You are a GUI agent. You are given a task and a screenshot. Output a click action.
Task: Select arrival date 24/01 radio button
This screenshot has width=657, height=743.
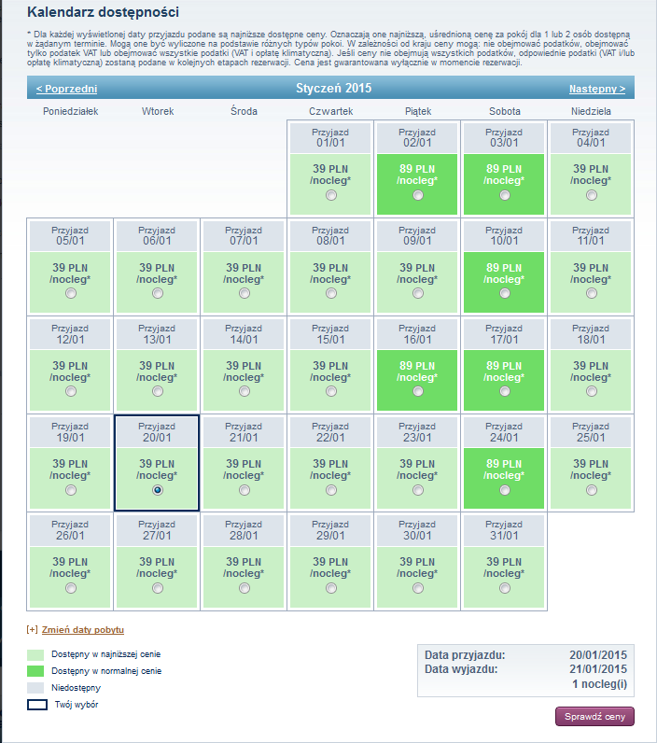[505, 490]
